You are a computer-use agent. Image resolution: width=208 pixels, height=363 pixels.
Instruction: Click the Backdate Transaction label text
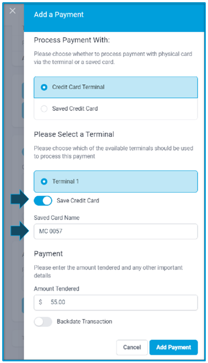pyautogui.click(x=84, y=321)
